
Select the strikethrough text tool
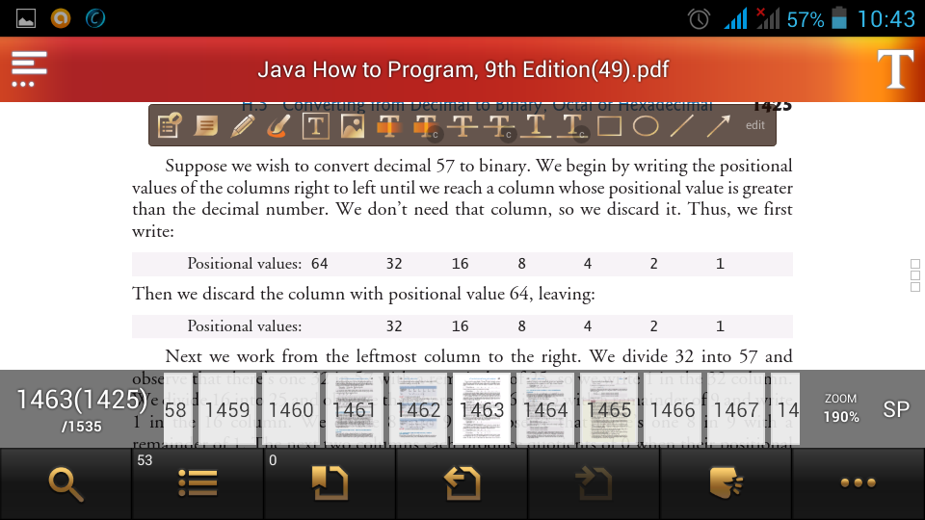tap(462, 125)
